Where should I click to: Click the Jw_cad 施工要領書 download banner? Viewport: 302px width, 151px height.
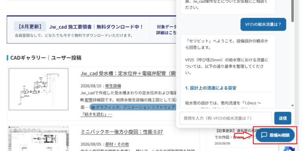pyautogui.click(x=92, y=29)
